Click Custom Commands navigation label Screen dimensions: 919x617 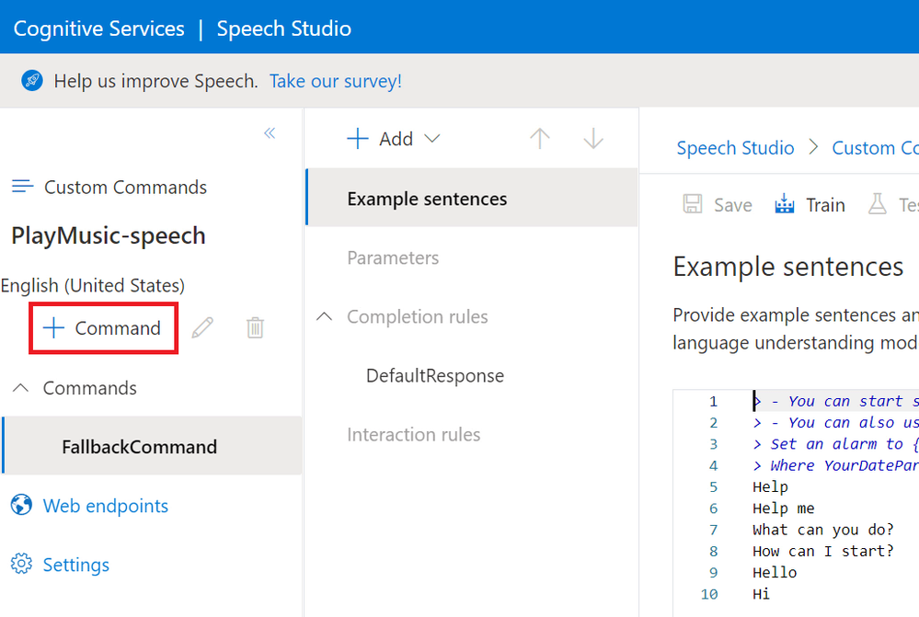[x=125, y=187]
